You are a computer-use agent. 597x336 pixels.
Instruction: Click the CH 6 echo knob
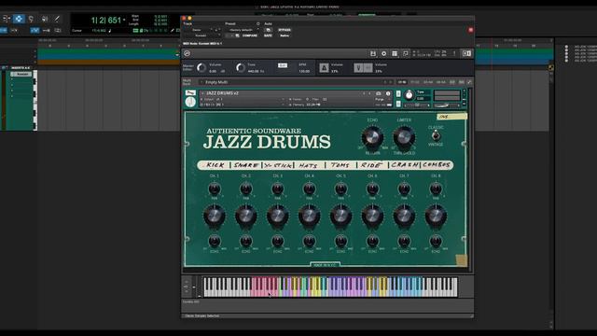(372, 241)
